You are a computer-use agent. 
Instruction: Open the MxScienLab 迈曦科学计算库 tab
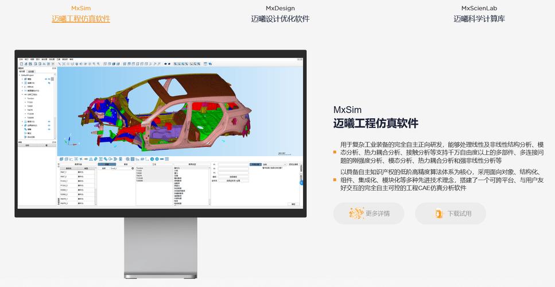[x=479, y=14]
